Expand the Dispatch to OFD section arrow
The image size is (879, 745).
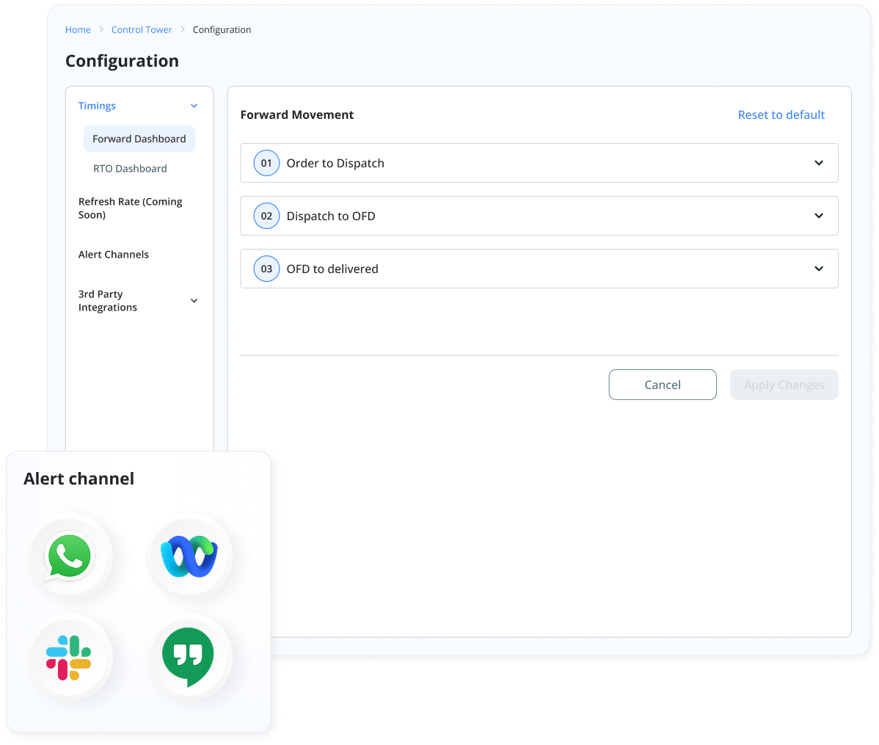(819, 216)
